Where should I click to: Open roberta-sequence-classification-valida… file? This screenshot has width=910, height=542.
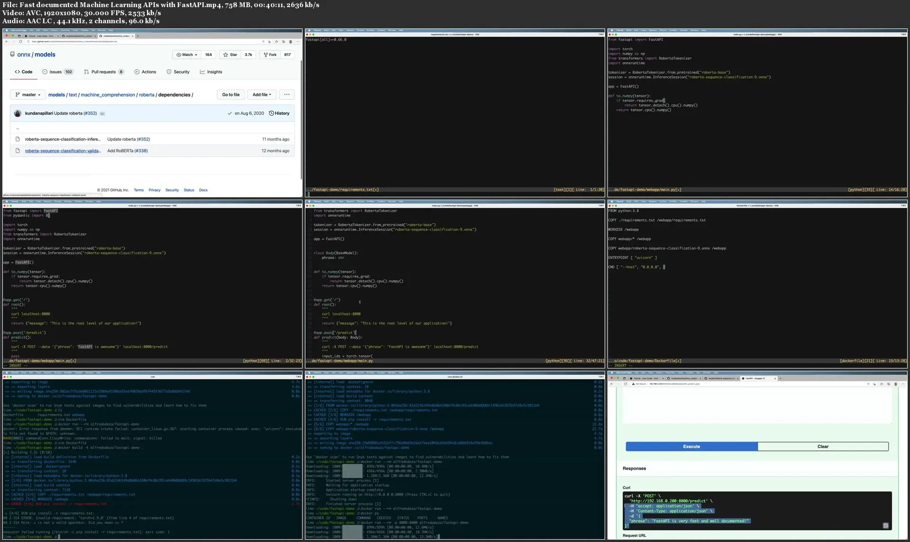pyautogui.click(x=63, y=151)
